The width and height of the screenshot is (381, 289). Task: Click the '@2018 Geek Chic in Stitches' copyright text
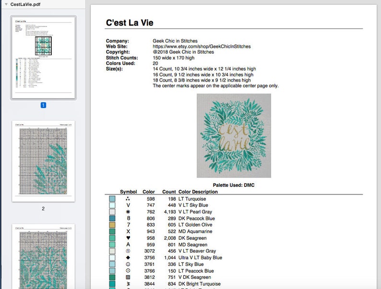pos(183,52)
